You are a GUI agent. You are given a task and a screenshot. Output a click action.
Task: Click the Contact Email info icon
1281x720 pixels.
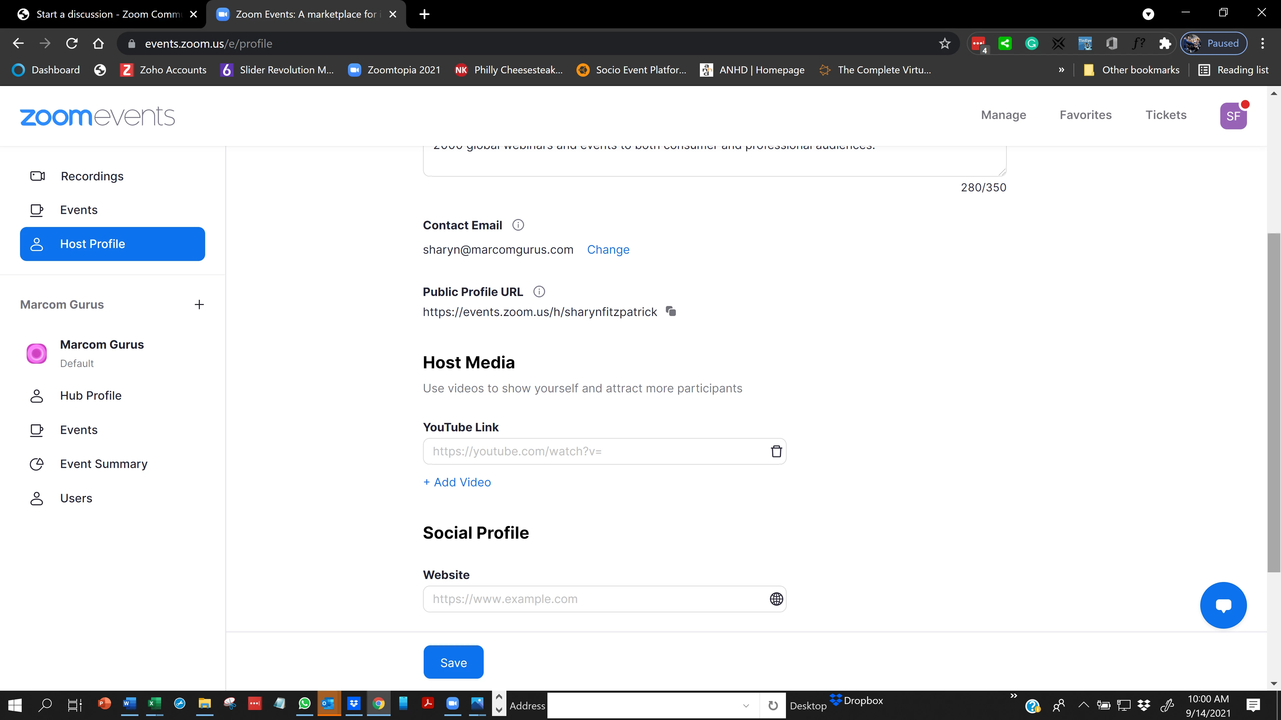(518, 225)
